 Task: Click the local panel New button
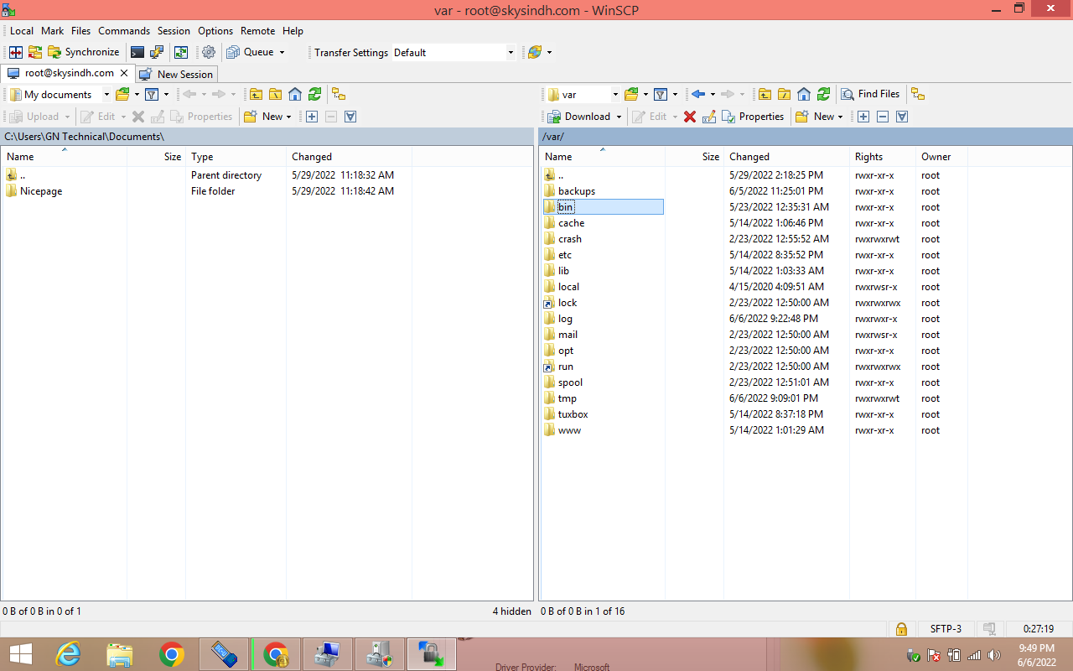coord(267,117)
